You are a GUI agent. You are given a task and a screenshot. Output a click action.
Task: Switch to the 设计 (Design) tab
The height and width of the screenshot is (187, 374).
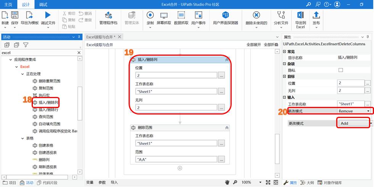click(x=26, y=5)
